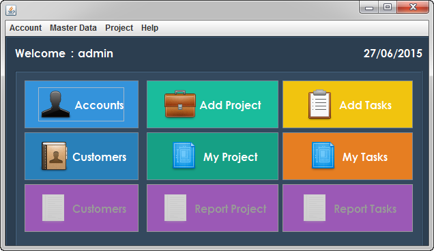Click the document icon on Report Project

click(x=175, y=207)
